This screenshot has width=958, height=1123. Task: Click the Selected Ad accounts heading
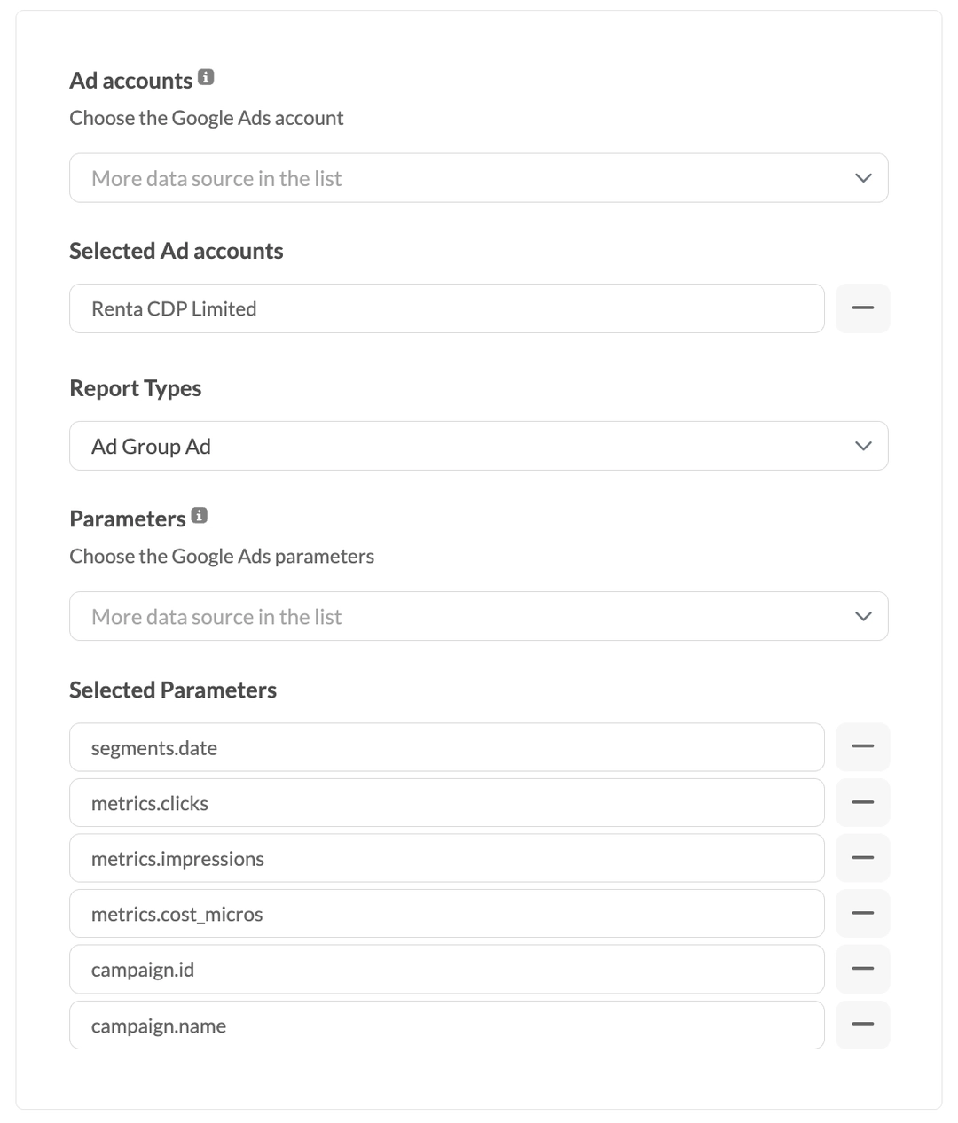coord(176,251)
